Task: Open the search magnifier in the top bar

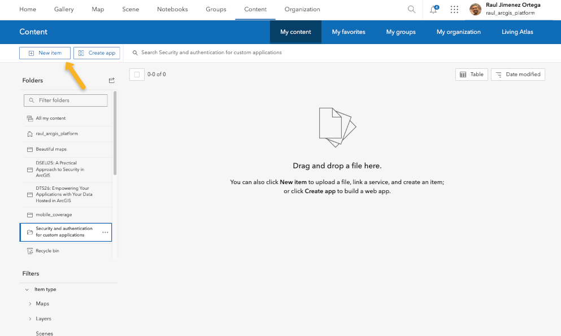Action: pyautogui.click(x=411, y=9)
